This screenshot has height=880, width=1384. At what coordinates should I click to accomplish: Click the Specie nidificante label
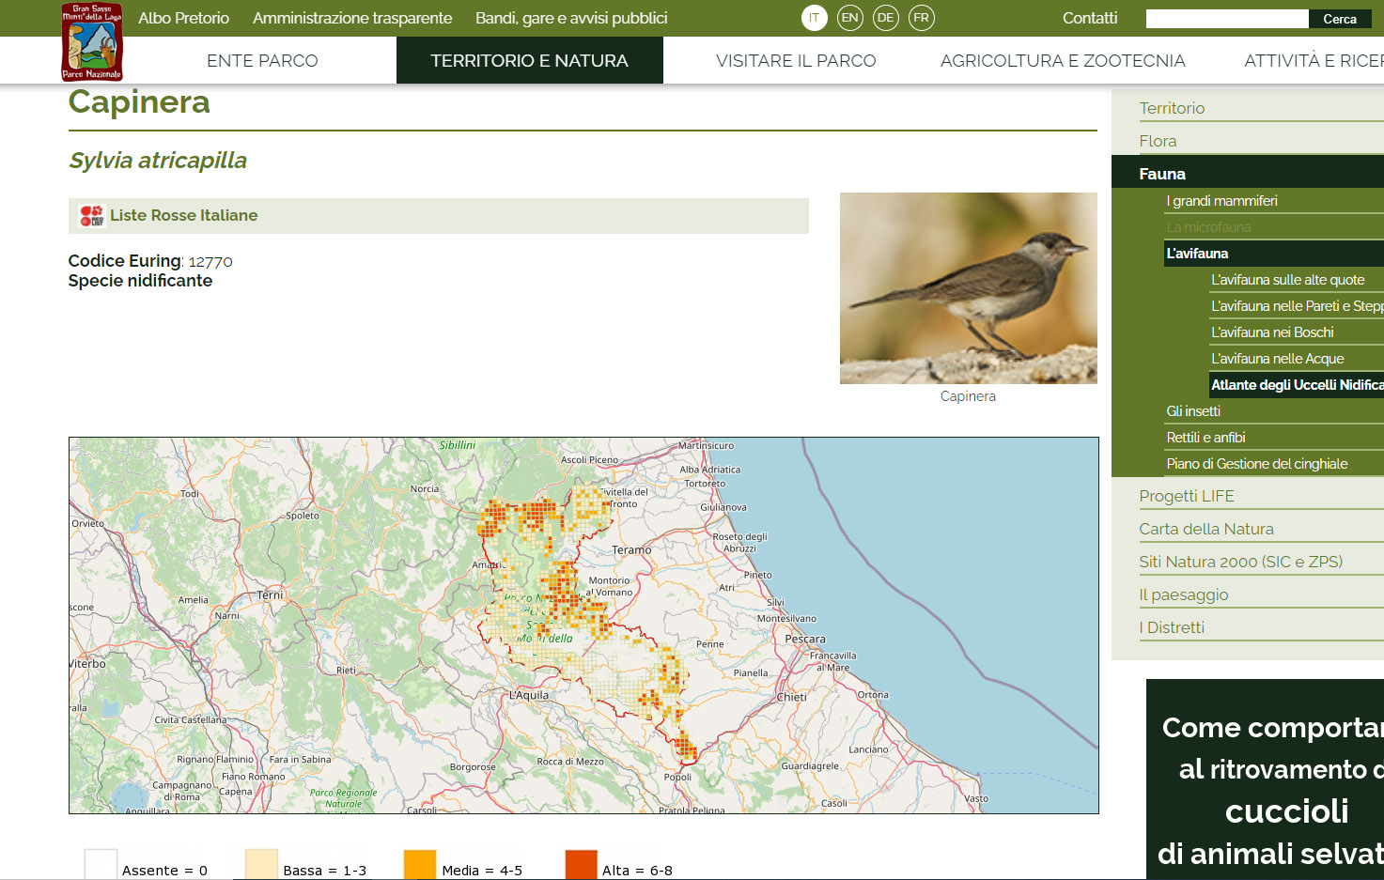click(x=140, y=281)
